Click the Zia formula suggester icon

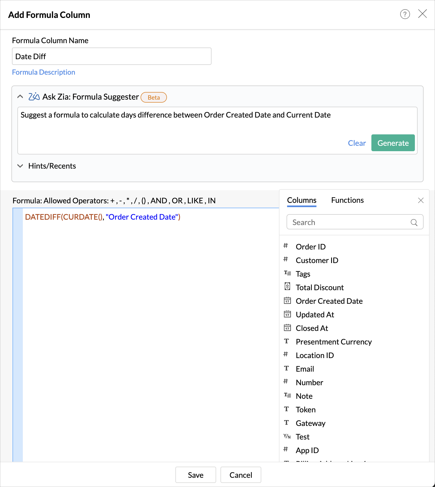[34, 97]
